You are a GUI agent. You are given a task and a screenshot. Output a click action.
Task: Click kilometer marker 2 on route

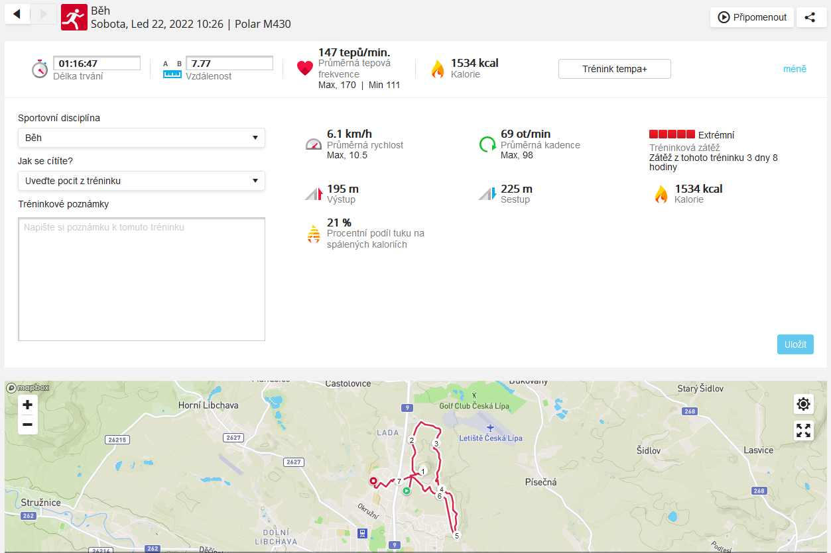click(412, 440)
